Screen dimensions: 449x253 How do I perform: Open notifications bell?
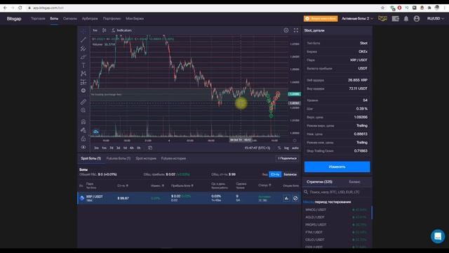[x=406, y=19]
